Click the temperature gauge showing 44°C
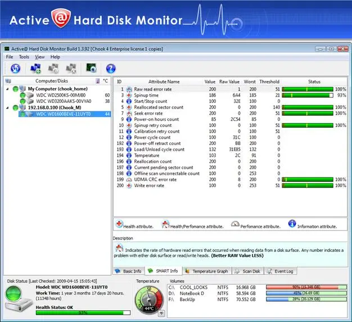The width and height of the screenshot is (352, 322). click(149, 300)
